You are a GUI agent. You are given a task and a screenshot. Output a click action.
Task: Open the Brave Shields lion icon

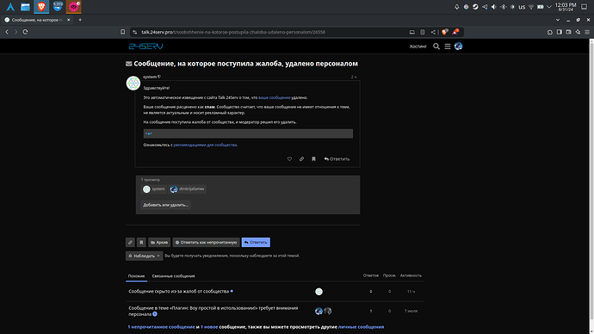pos(445,32)
